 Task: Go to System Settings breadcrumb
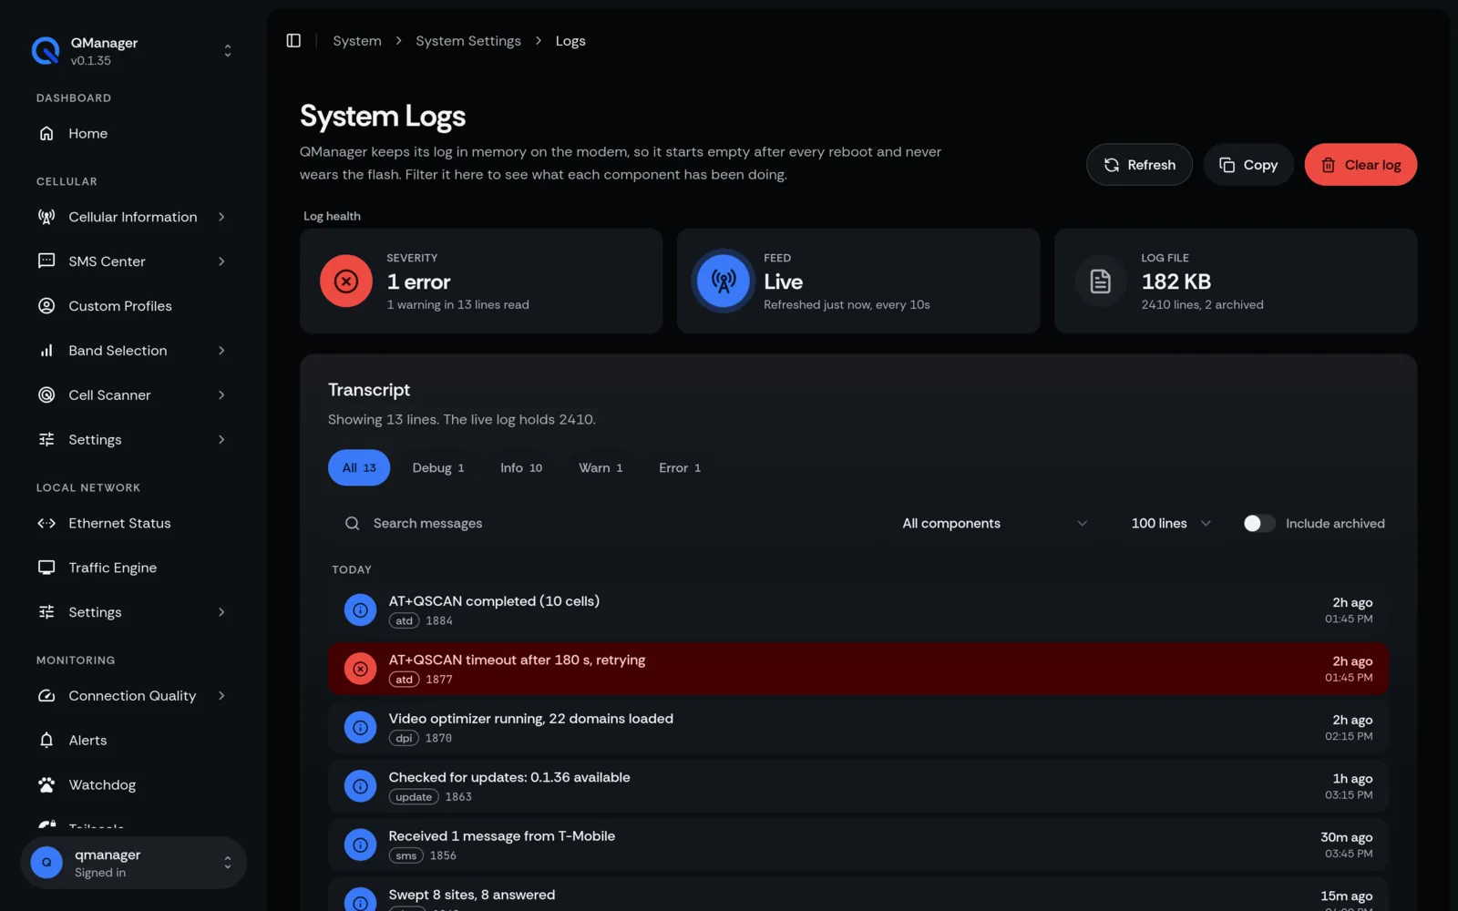click(x=468, y=41)
